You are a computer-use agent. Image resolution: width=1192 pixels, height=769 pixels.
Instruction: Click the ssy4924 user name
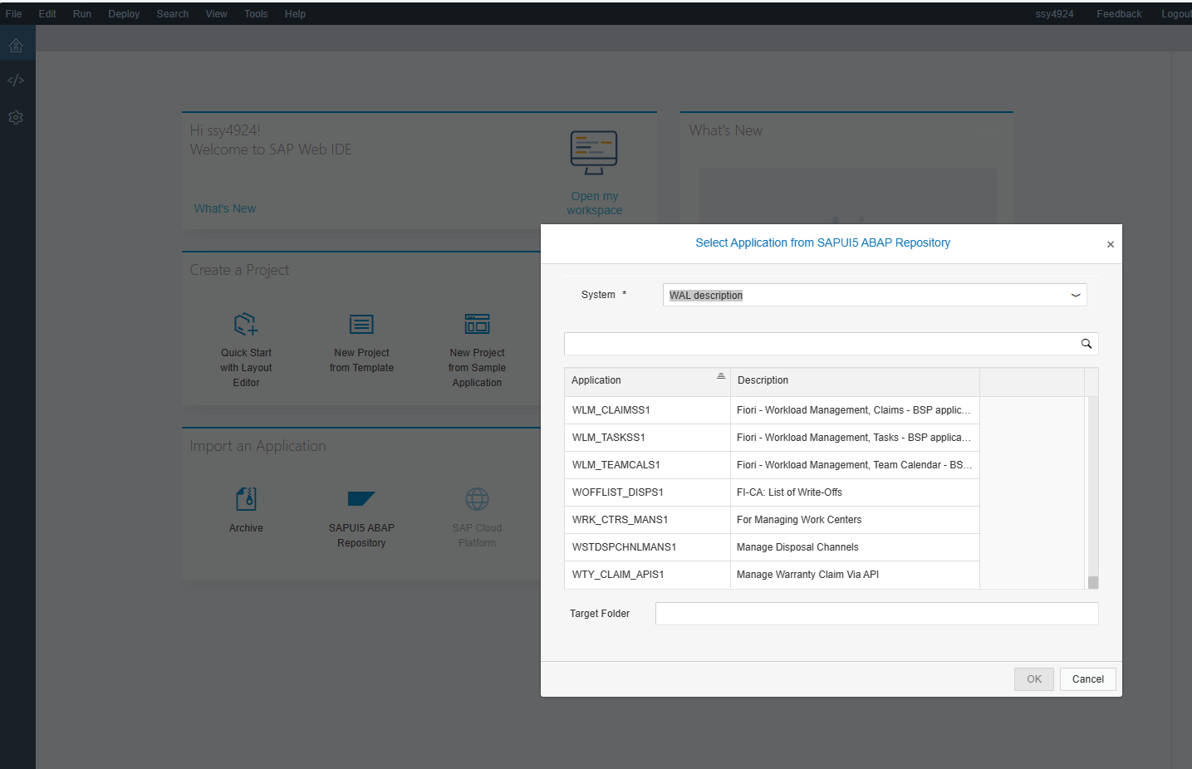coord(1054,14)
